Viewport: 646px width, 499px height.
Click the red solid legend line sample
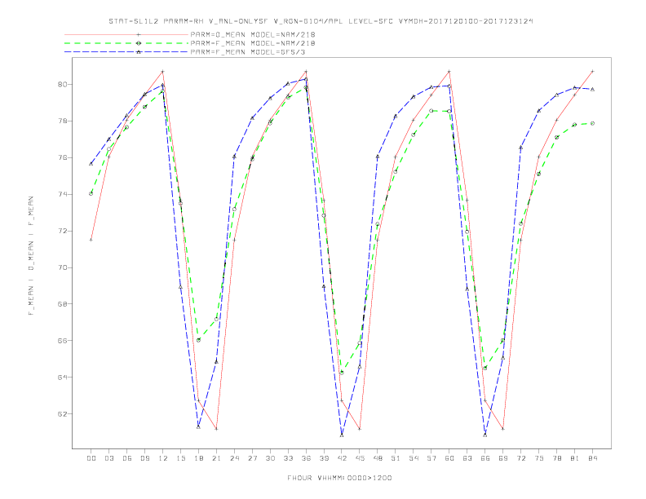pyautogui.click(x=126, y=34)
